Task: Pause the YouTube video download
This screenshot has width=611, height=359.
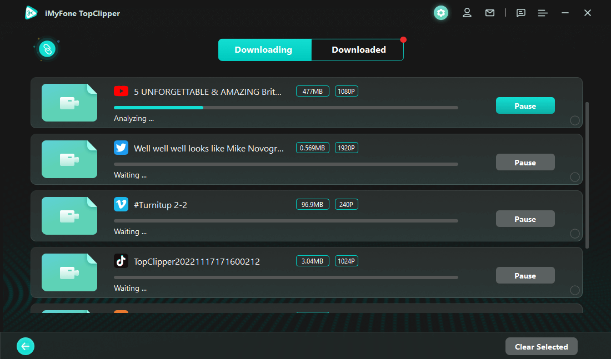Action: pyautogui.click(x=525, y=106)
